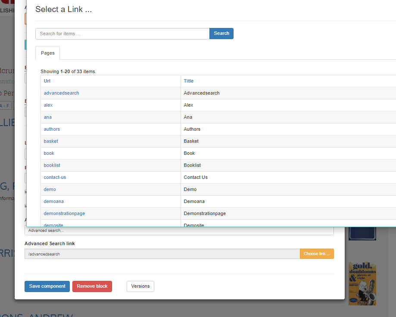Choose the book url link
The height and width of the screenshot is (317, 396).
point(49,153)
